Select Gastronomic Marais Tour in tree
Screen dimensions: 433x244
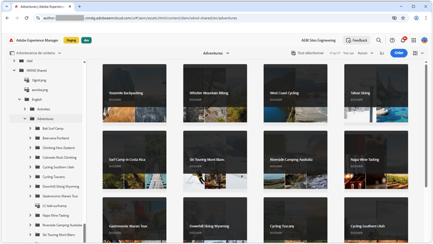pyautogui.click(x=60, y=196)
